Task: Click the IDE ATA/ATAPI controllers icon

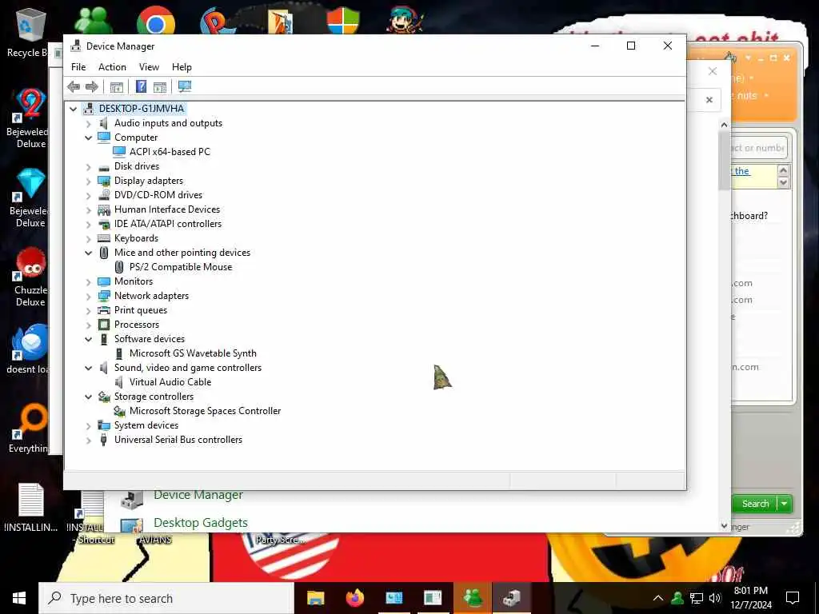Action: (104, 224)
